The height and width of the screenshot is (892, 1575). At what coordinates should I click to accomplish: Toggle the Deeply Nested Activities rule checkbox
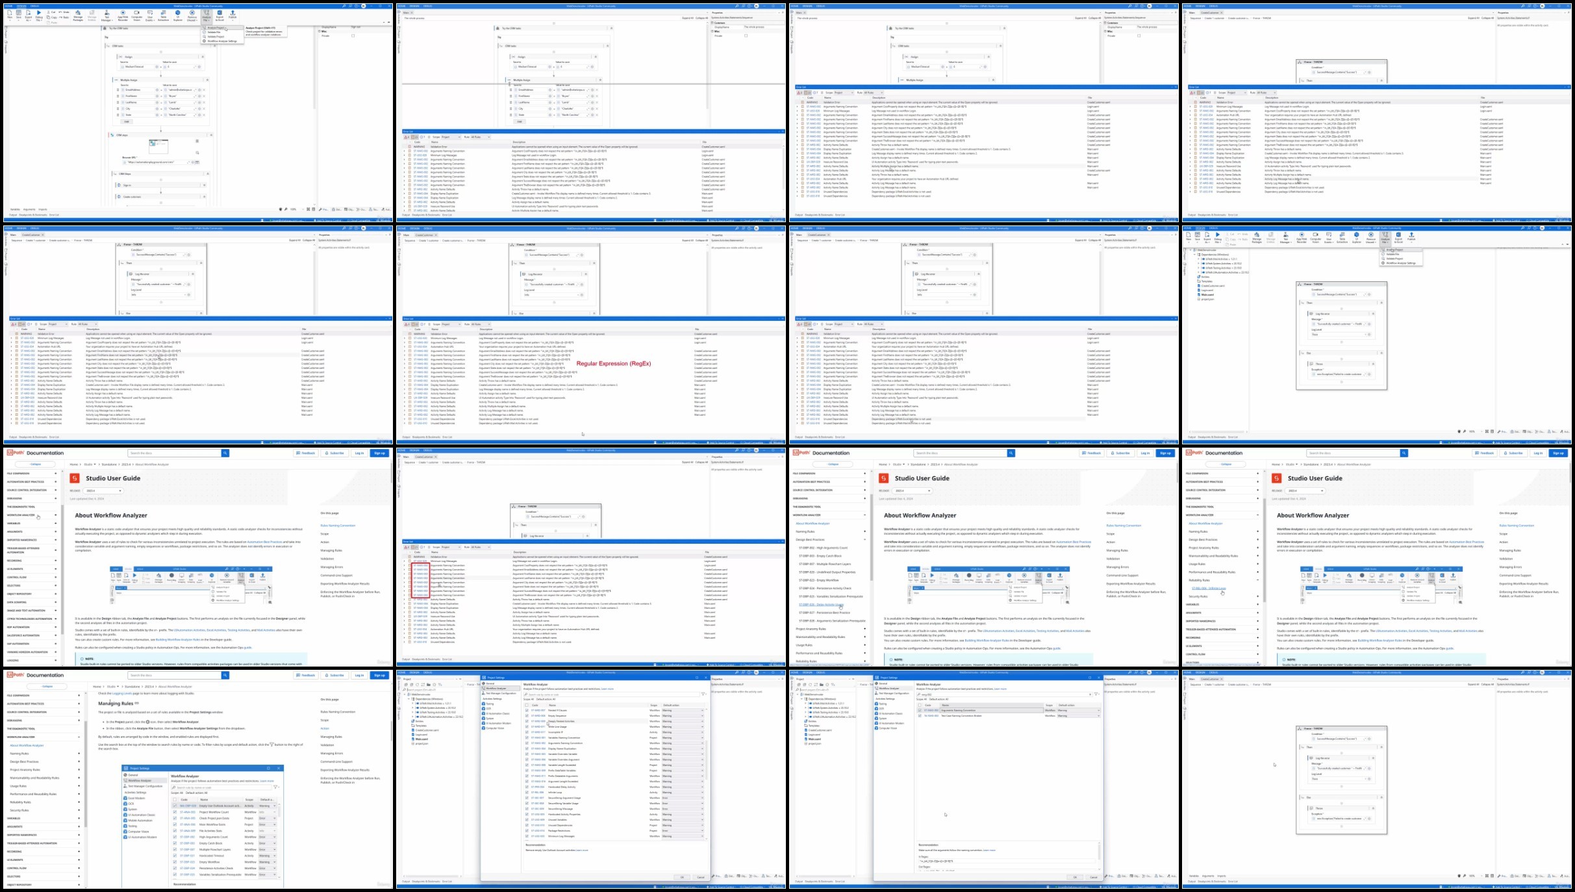click(527, 721)
